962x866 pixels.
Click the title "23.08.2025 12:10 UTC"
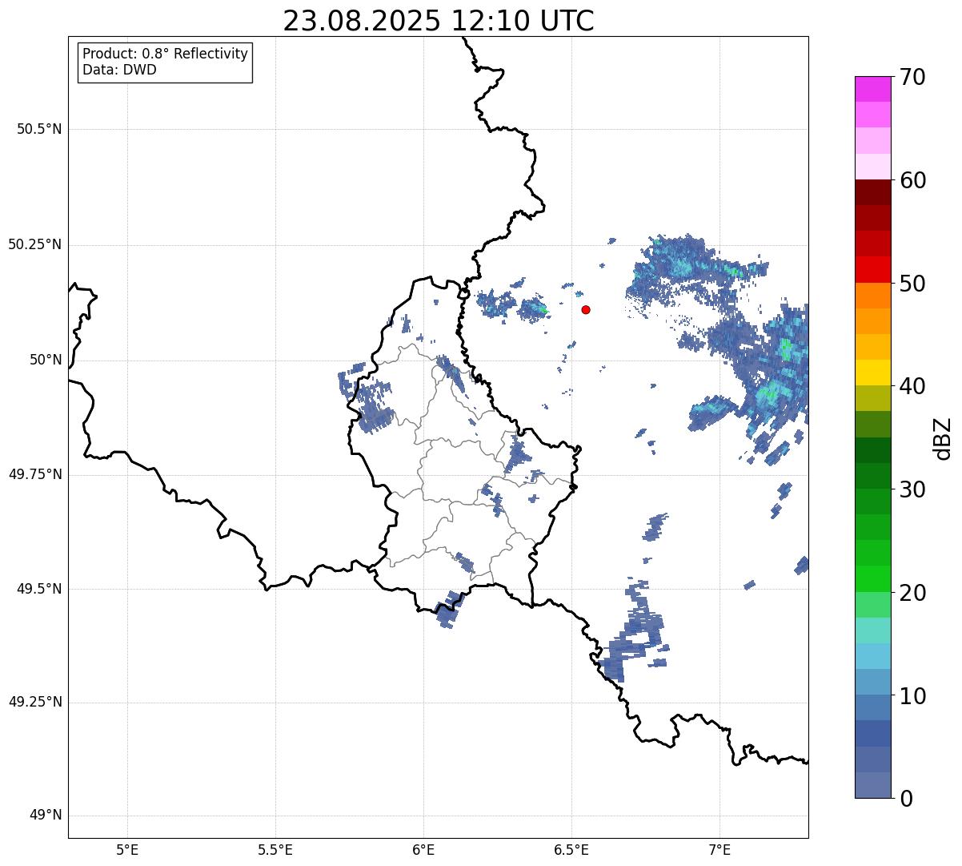point(439,21)
